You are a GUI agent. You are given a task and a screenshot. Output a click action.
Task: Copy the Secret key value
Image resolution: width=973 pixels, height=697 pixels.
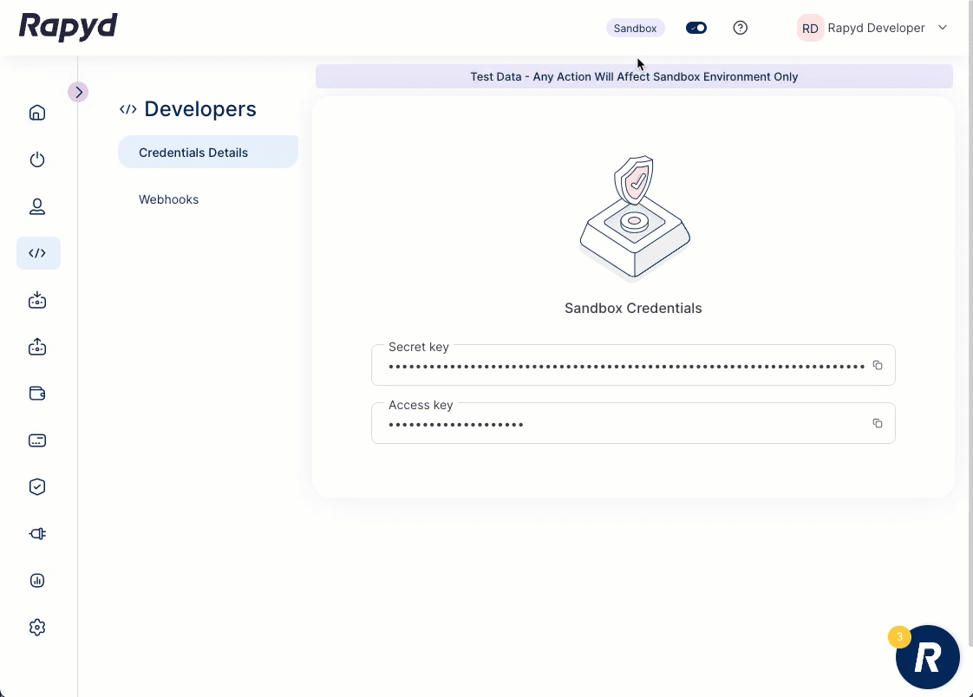point(878,365)
